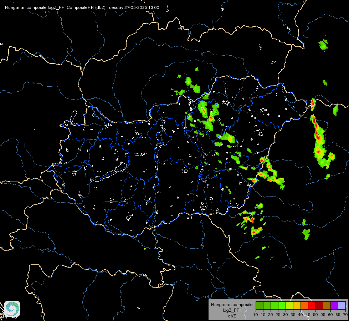The height and width of the screenshot is (321, 349).
Task: Click the legend scale value '45'
Action: (x=308, y=315)
